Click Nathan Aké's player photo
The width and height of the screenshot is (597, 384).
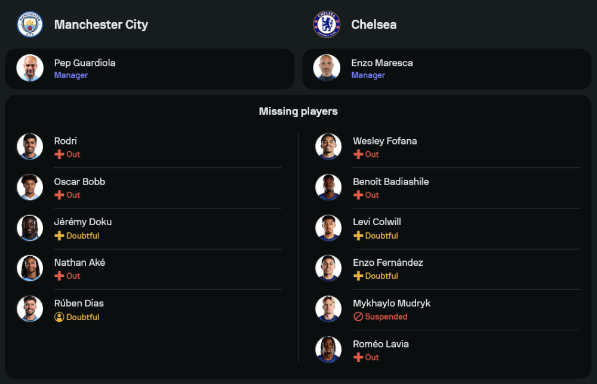tap(30, 268)
